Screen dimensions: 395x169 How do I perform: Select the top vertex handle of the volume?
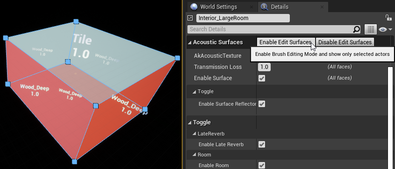76,21
